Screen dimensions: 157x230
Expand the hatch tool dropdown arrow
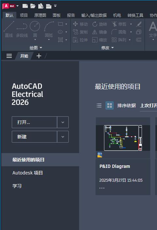tap(66, 40)
